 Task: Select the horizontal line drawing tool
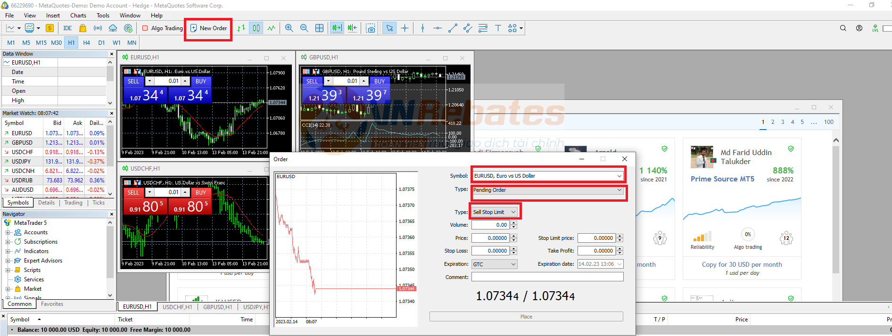[438, 28]
